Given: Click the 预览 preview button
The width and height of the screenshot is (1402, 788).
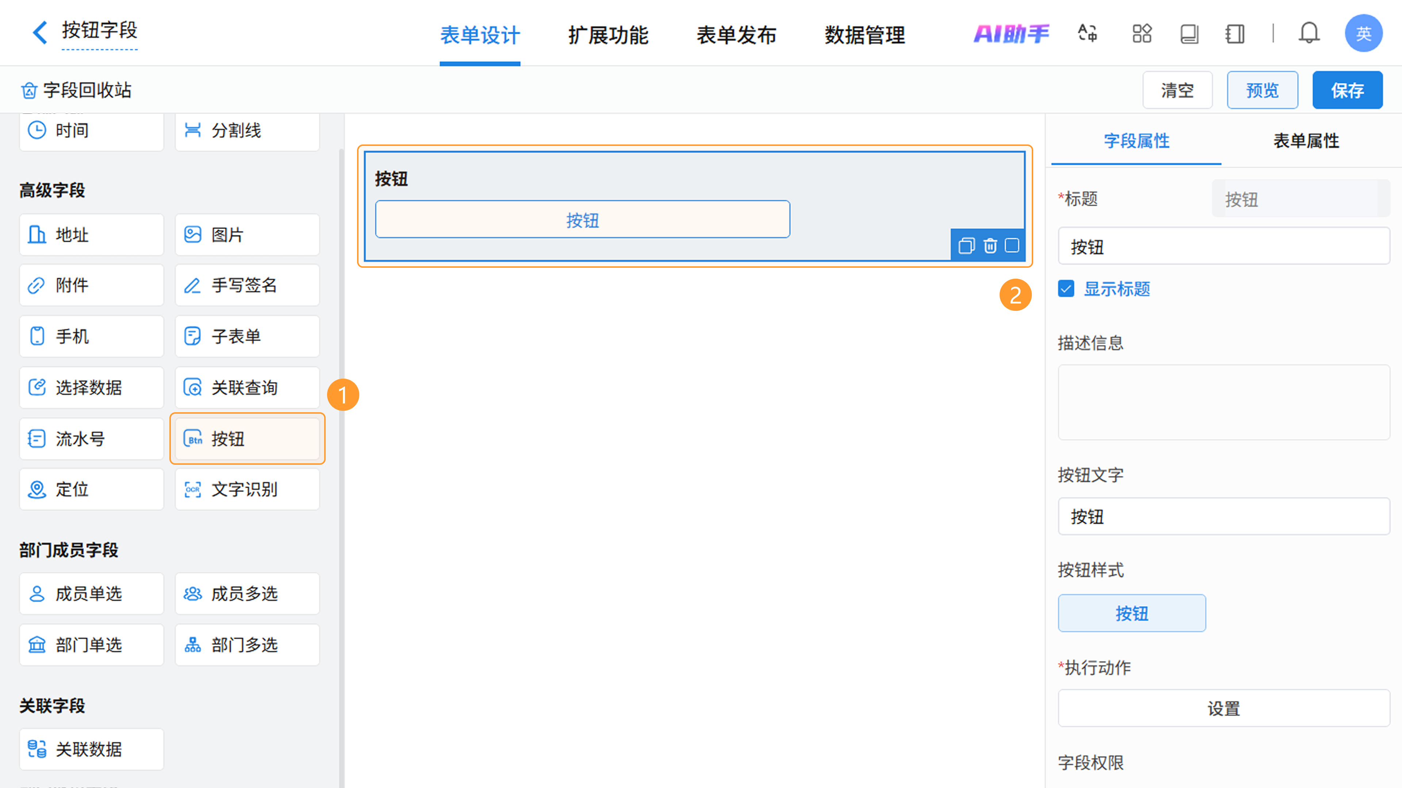Looking at the screenshot, I should coord(1261,90).
